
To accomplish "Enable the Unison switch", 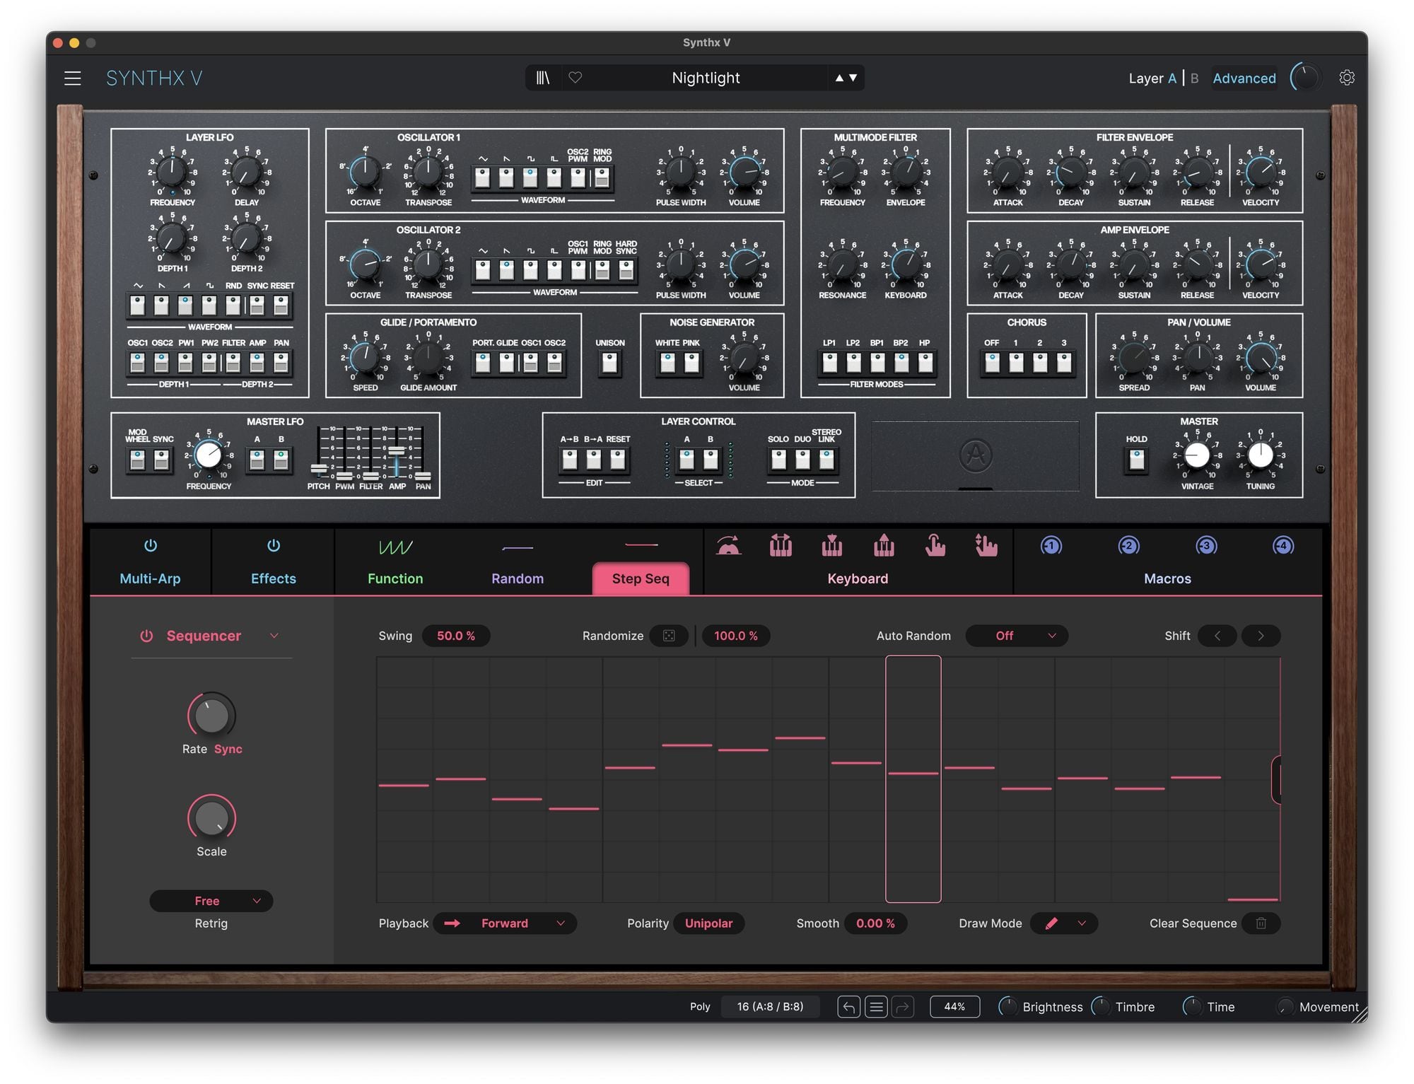I will click(x=609, y=364).
